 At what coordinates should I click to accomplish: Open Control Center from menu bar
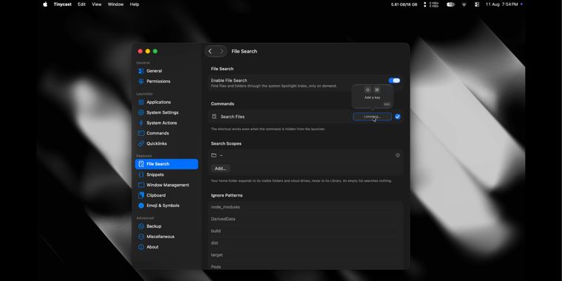(477, 4)
